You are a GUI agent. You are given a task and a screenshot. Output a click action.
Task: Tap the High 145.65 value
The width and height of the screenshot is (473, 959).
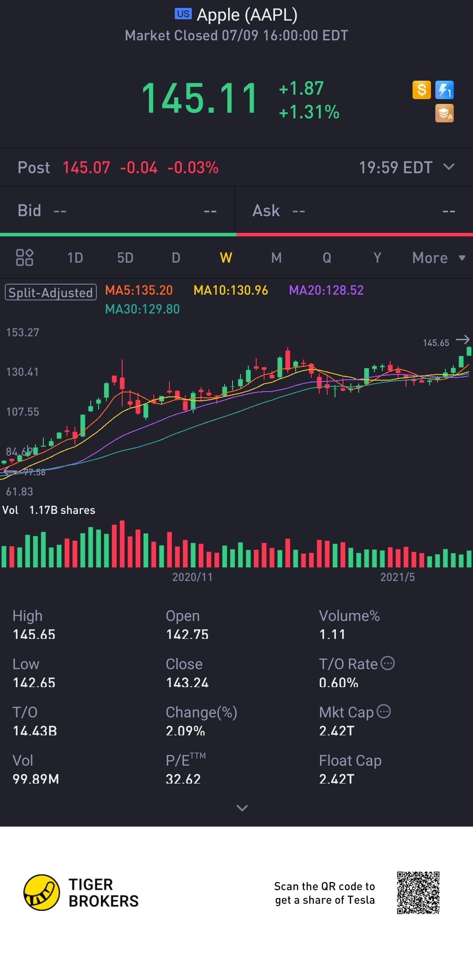tap(34, 635)
